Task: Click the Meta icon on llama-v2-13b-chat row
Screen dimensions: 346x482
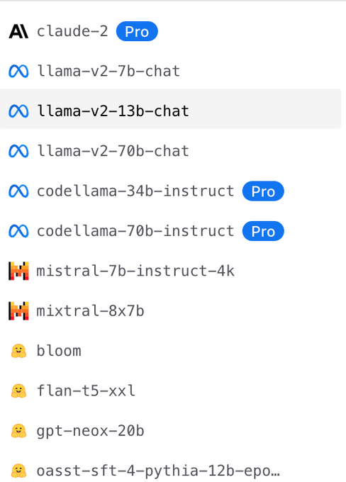Action: point(18,111)
